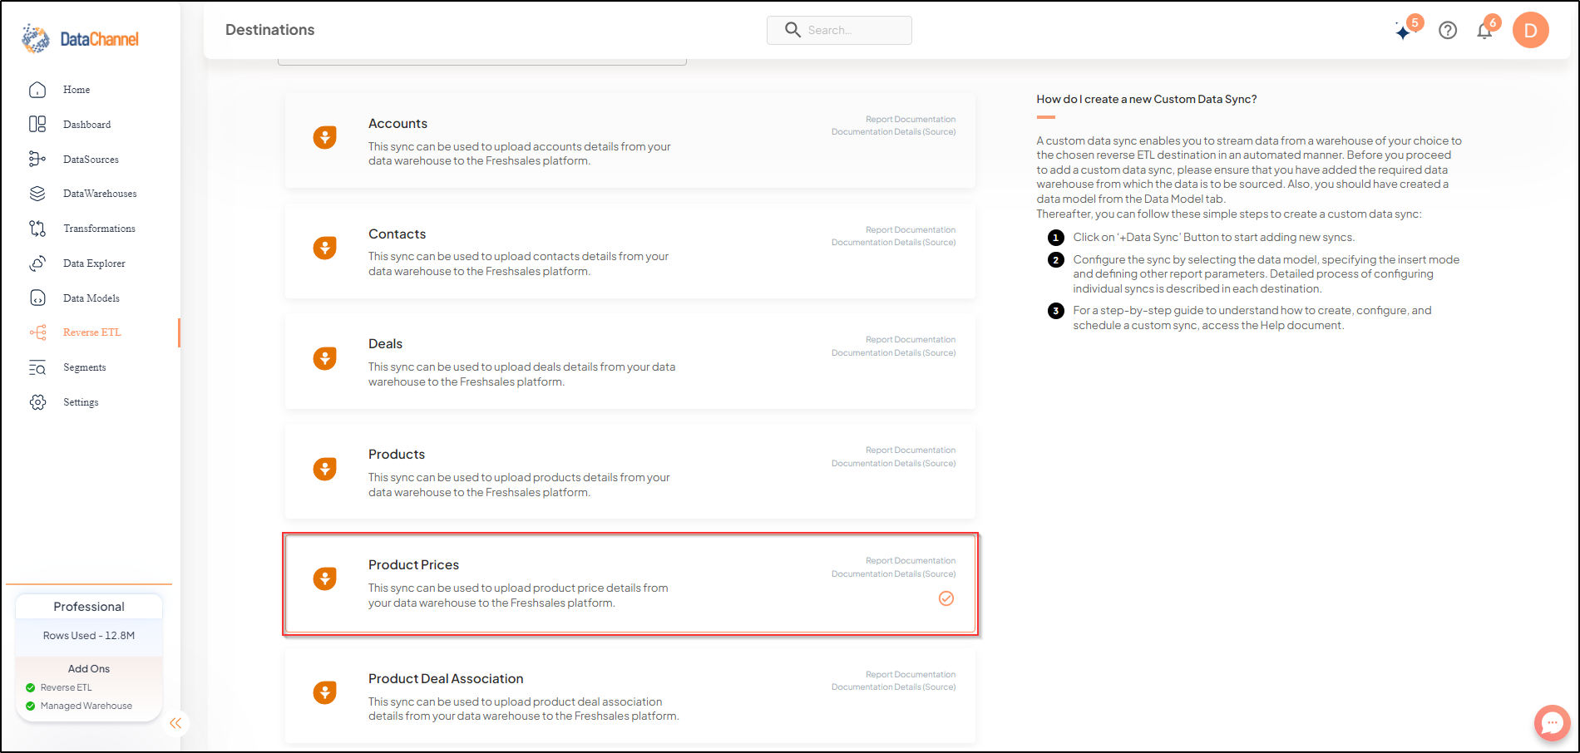The width and height of the screenshot is (1580, 753).
Task: Click the 'How do I create a new Custom Data Sync?' heading
Action: [x=1147, y=100]
